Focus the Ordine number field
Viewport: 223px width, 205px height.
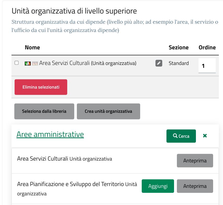point(207,66)
